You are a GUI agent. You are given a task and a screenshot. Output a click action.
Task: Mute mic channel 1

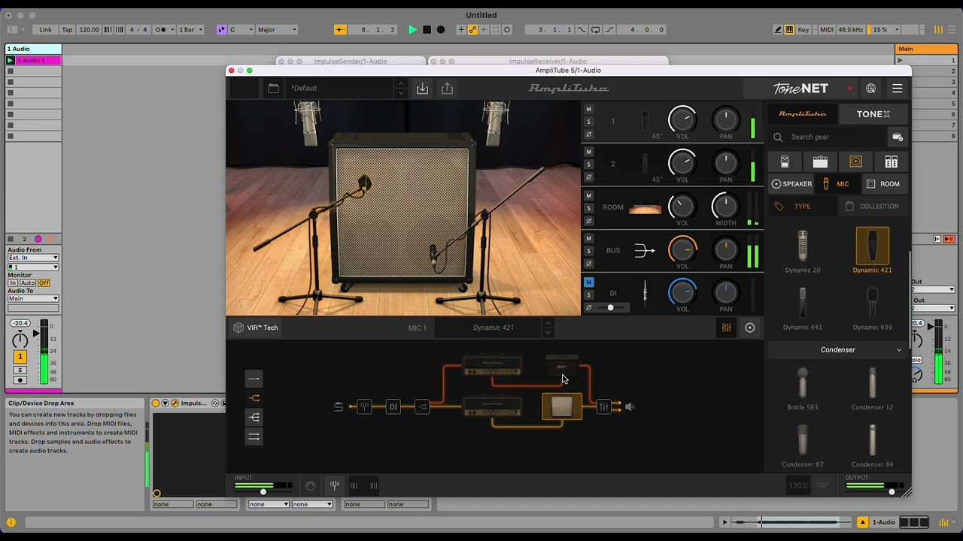point(588,110)
